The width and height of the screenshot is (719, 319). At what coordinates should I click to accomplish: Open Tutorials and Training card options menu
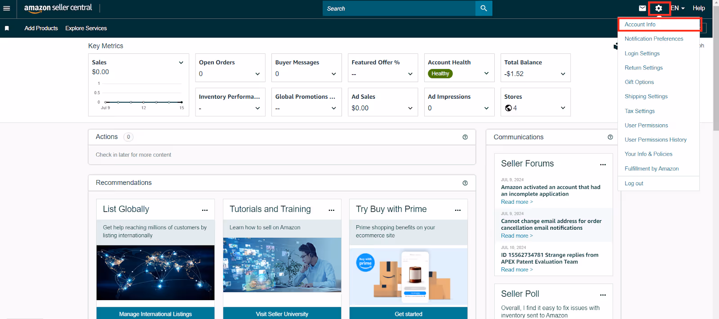pos(332,210)
